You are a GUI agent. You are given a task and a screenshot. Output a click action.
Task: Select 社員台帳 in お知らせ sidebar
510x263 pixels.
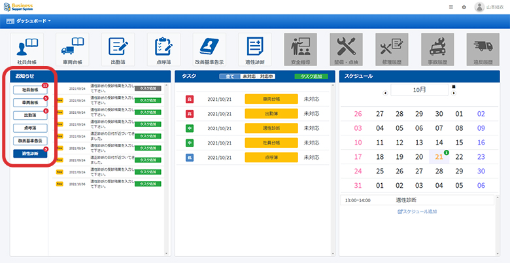tap(30, 90)
